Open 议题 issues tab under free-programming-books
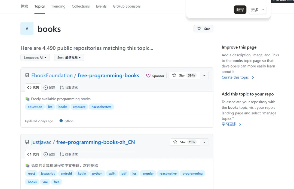 coord(49,88)
